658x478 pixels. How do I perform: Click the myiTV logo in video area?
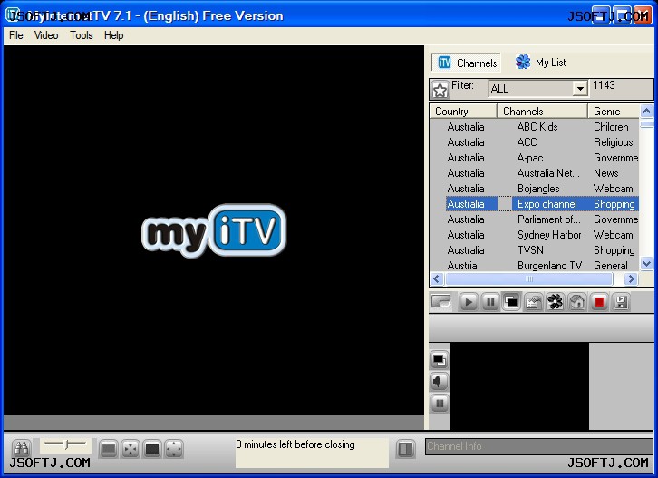pyautogui.click(x=214, y=230)
